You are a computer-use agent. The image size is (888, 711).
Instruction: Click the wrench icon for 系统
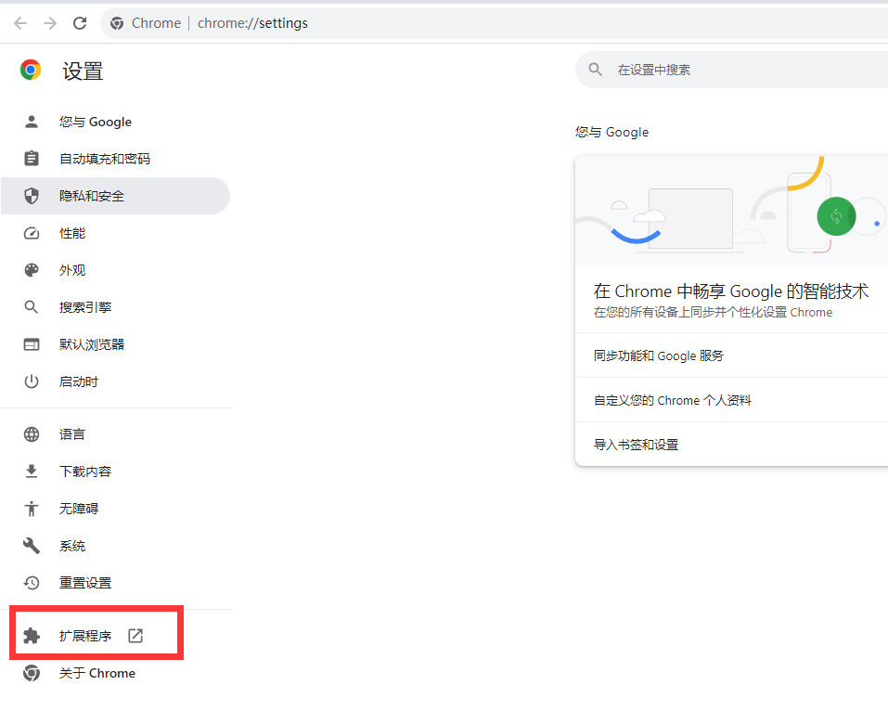[x=32, y=546]
